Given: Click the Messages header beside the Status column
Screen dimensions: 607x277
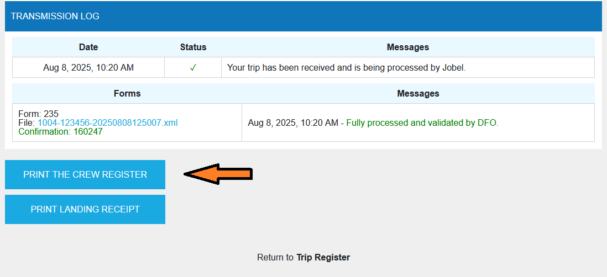Looking at the screenshot, I should click(407, 47).
